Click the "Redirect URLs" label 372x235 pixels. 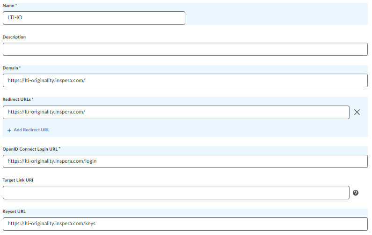(x=18, y=99)
